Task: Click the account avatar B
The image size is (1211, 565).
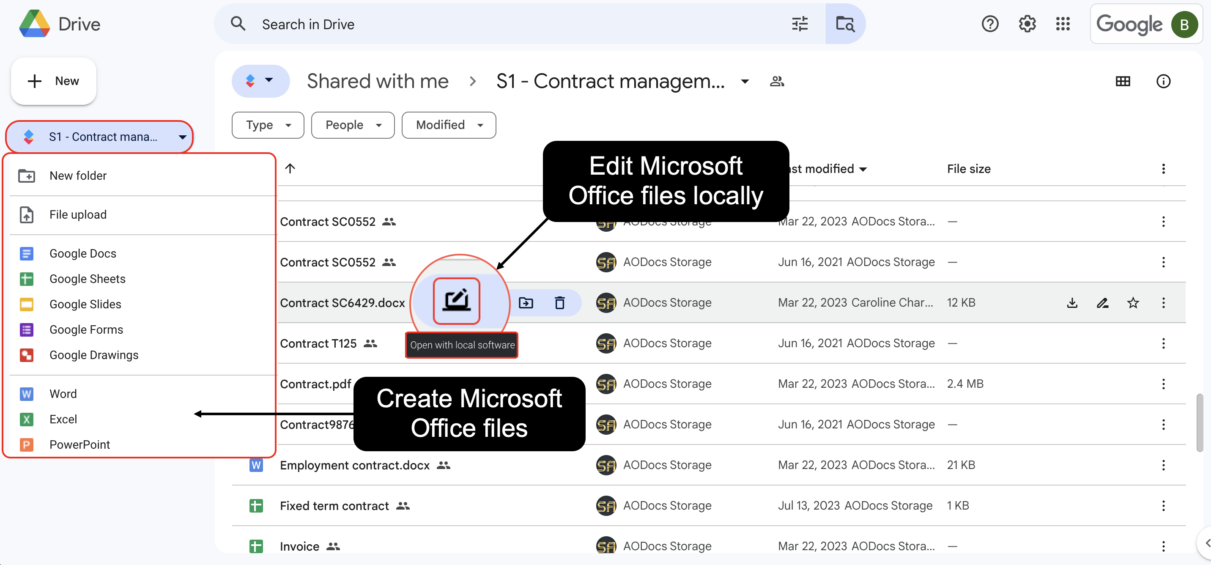Action: pos(1184,25)
